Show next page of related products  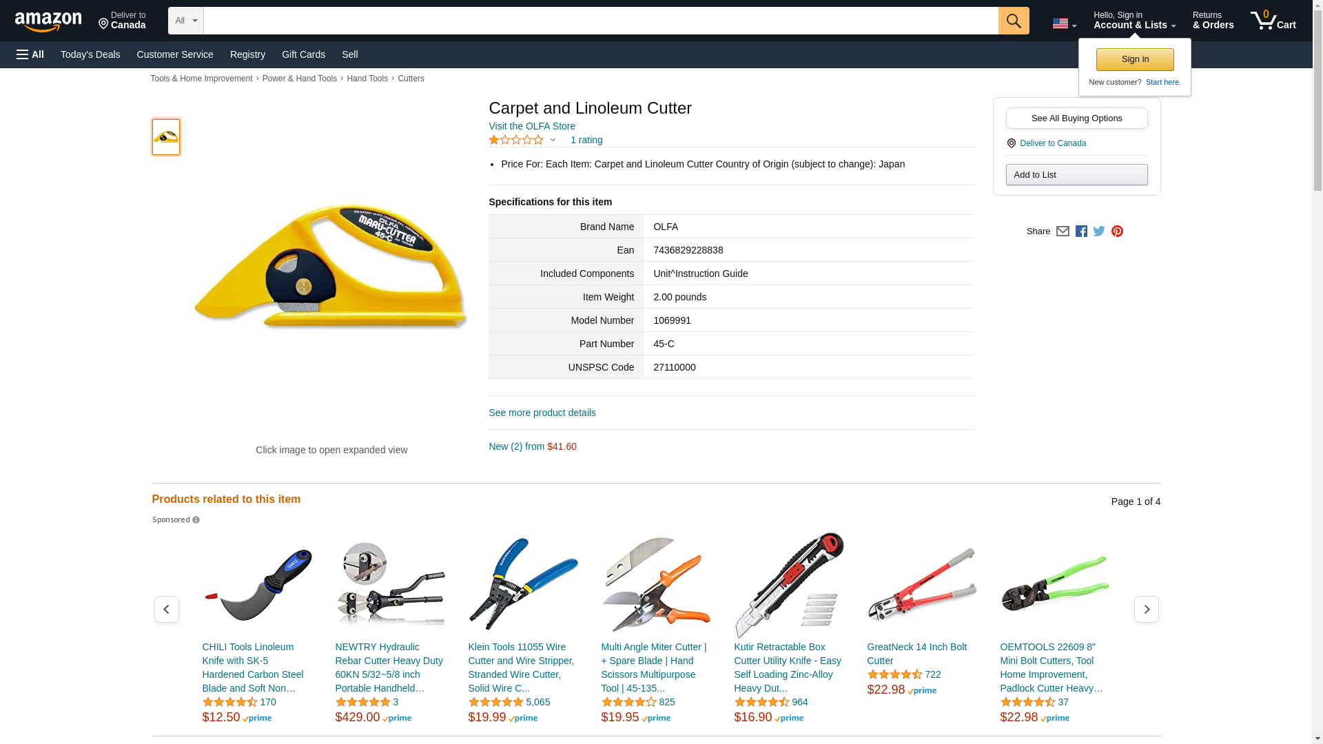[x=1147, y=610]
